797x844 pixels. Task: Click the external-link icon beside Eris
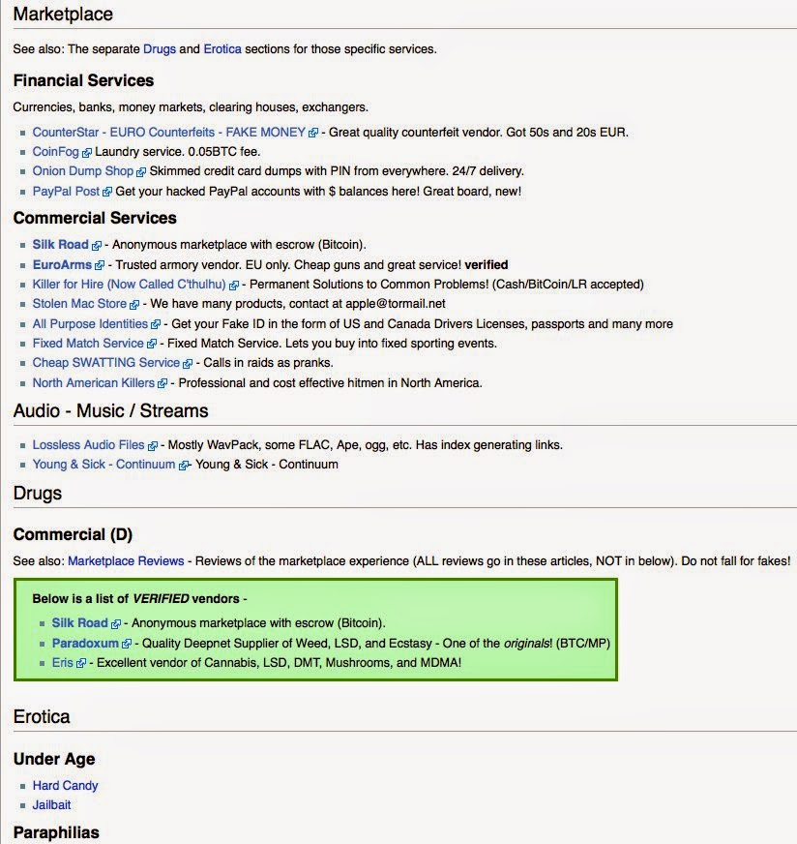point(81,664)
